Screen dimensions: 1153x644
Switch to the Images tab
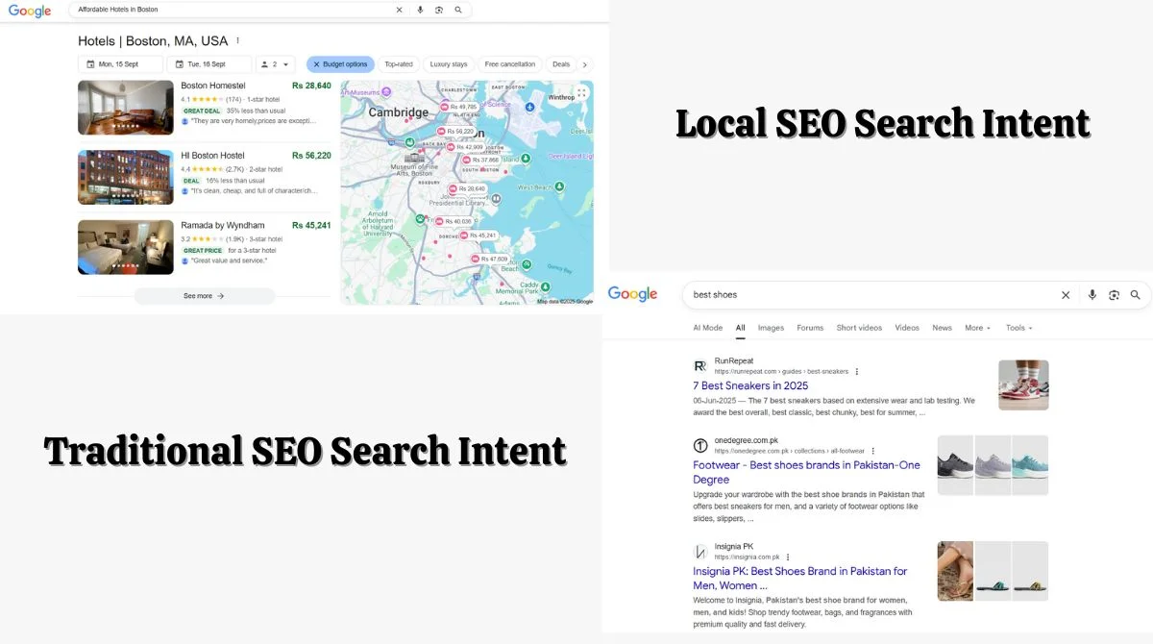tap(771, 328)
